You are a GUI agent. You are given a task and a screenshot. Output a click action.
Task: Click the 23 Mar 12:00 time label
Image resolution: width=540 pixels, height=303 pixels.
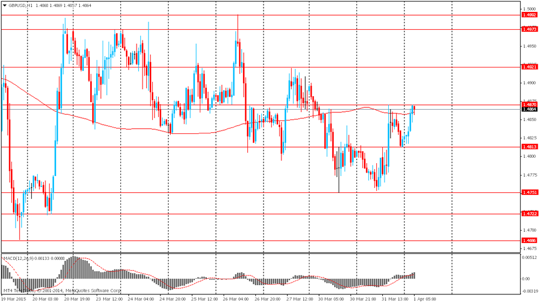109,299
